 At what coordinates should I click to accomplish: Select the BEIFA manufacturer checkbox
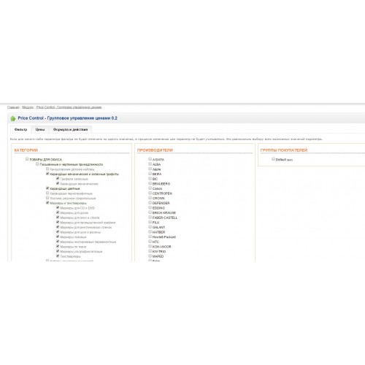150,174
